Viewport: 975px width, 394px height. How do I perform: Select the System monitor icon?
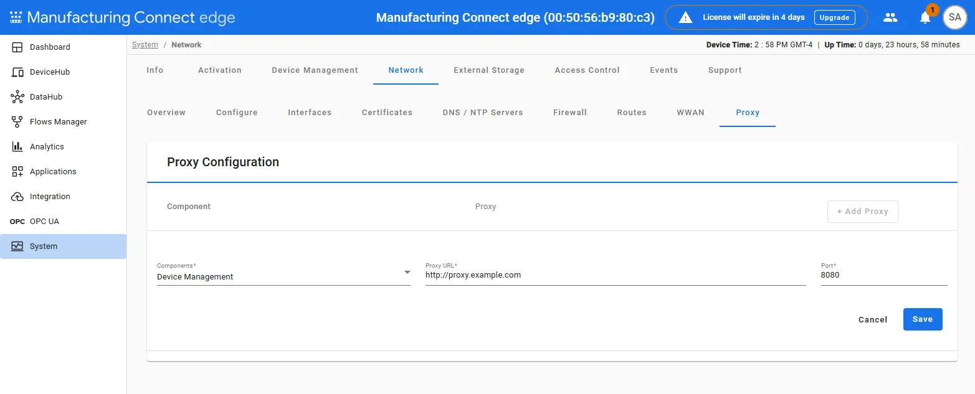click(x=17, y=246)
